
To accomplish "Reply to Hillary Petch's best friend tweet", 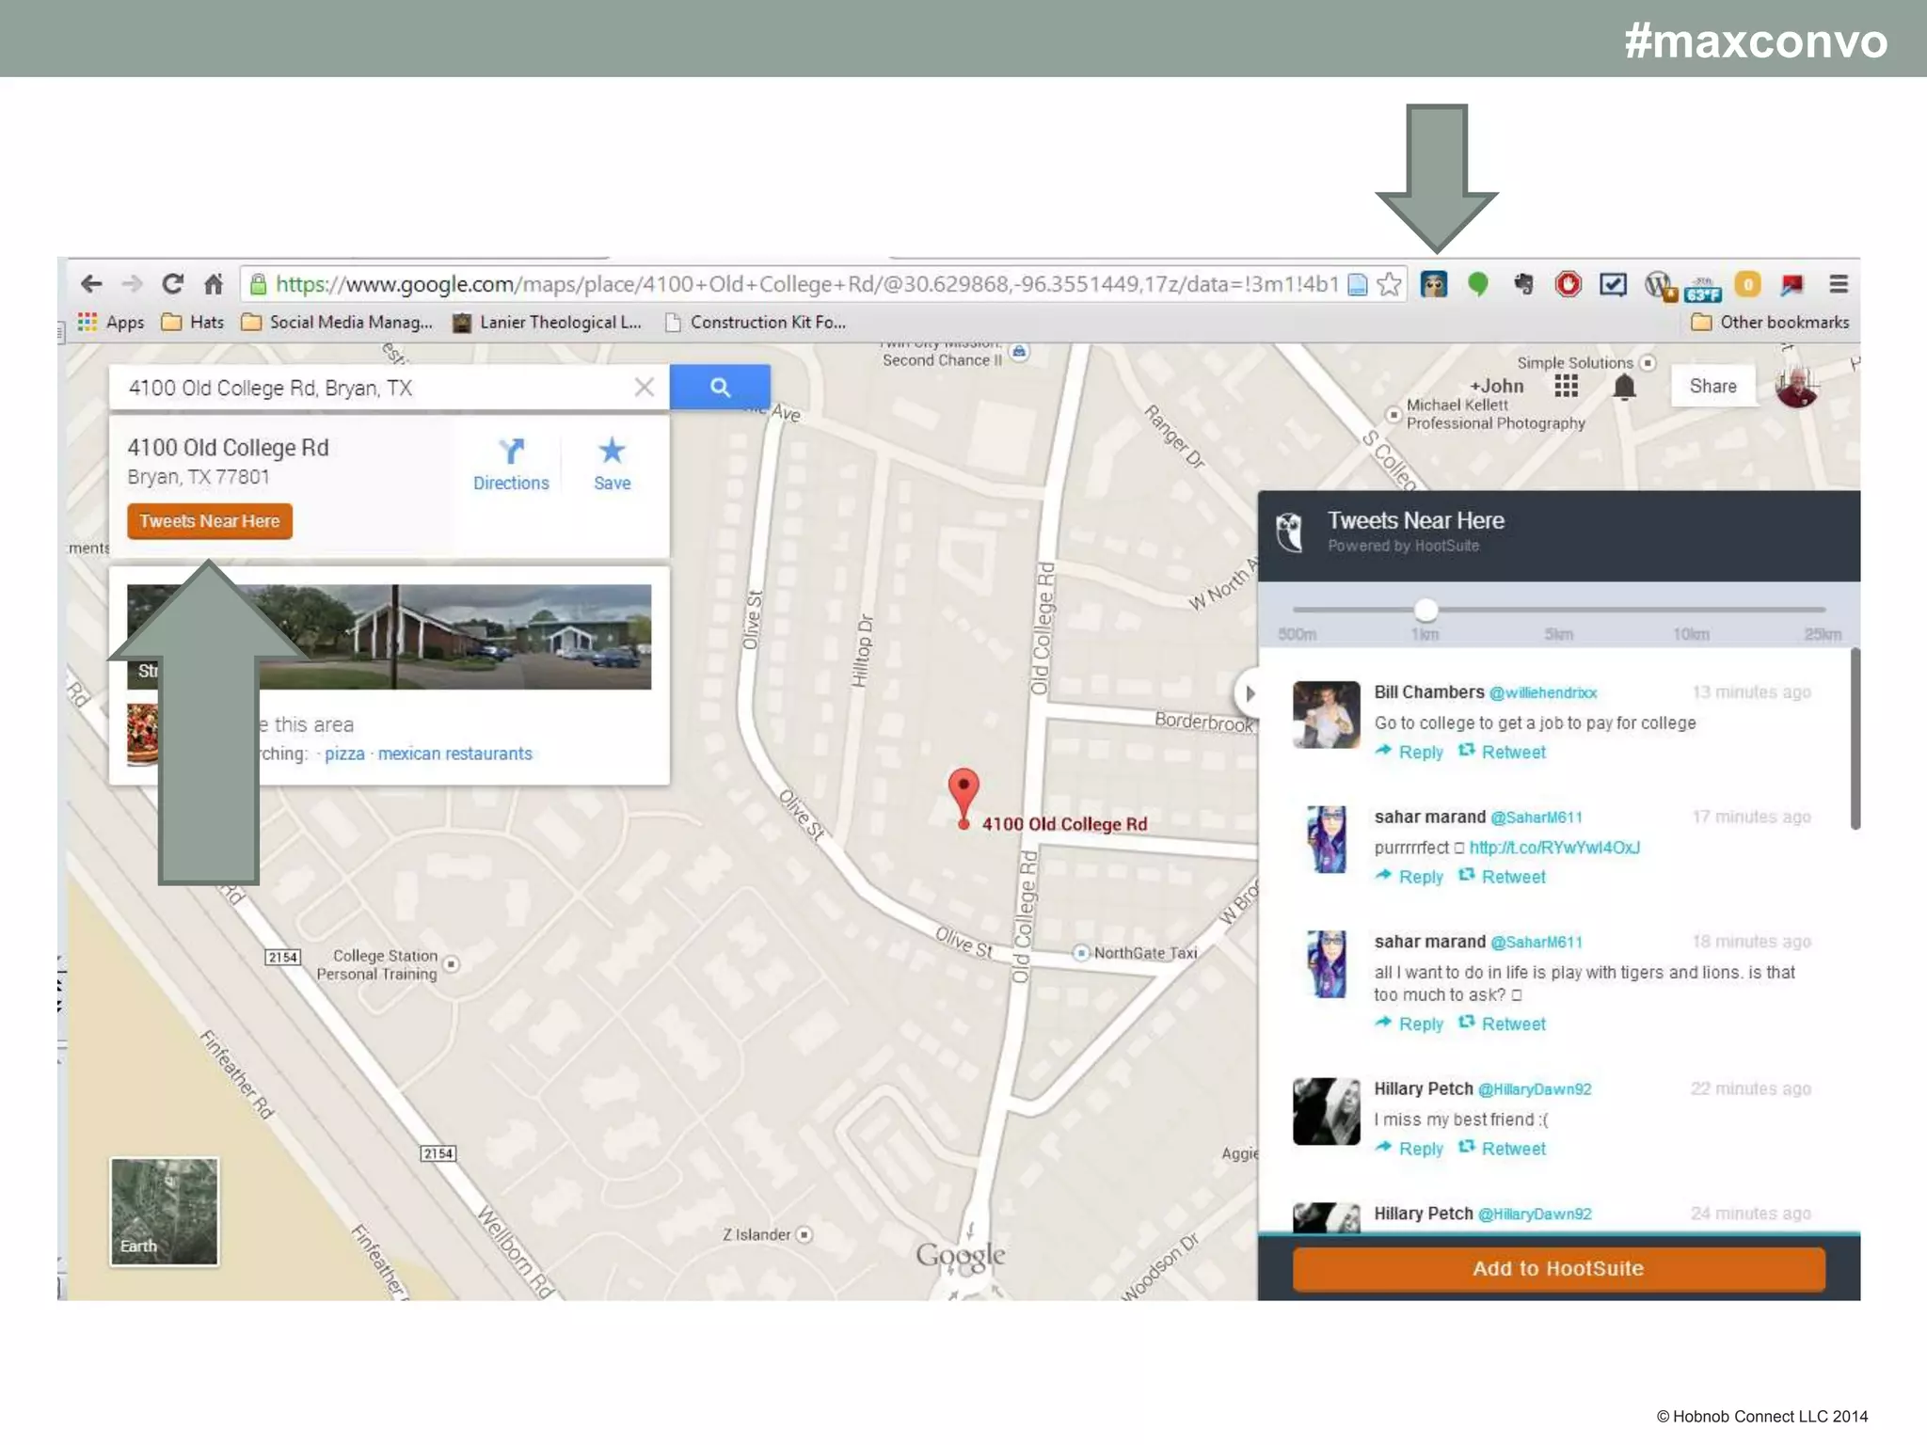I will pyautogui.click(x=1409, y=1149).
